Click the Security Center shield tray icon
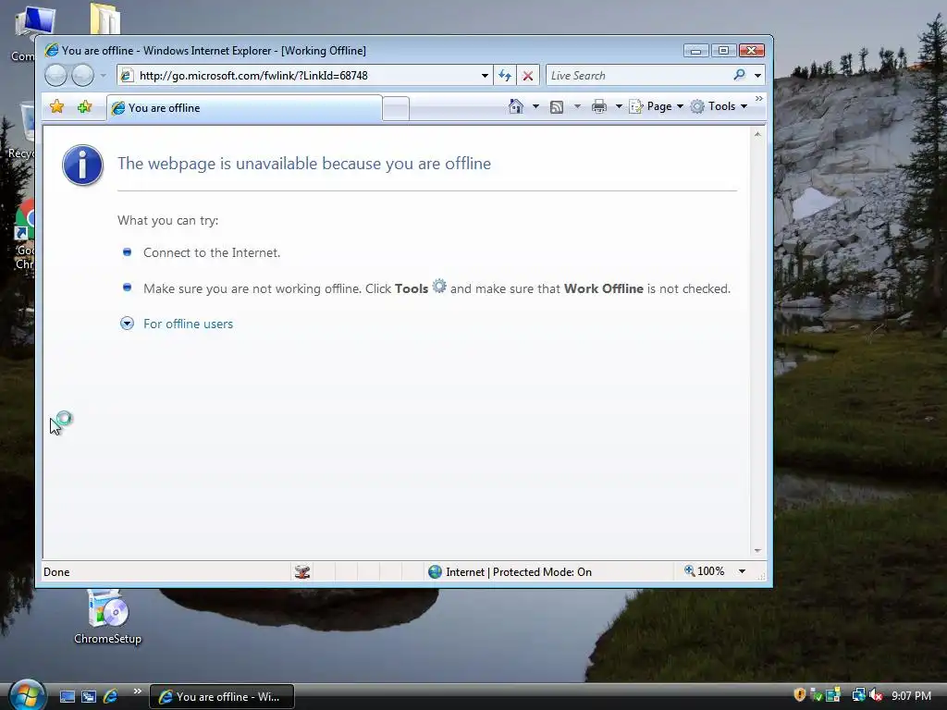947x710 pixels. pos(800,695)
